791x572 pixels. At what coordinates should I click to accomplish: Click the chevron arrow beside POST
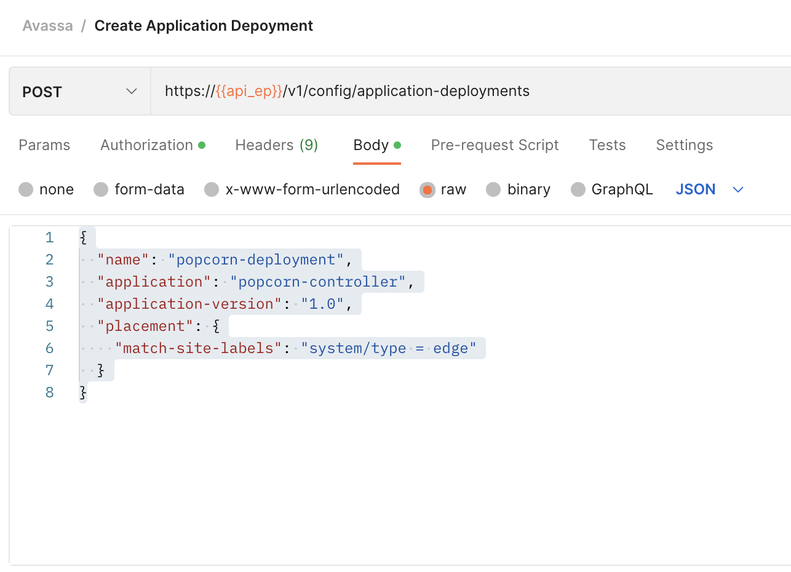[x=131, y=92]
